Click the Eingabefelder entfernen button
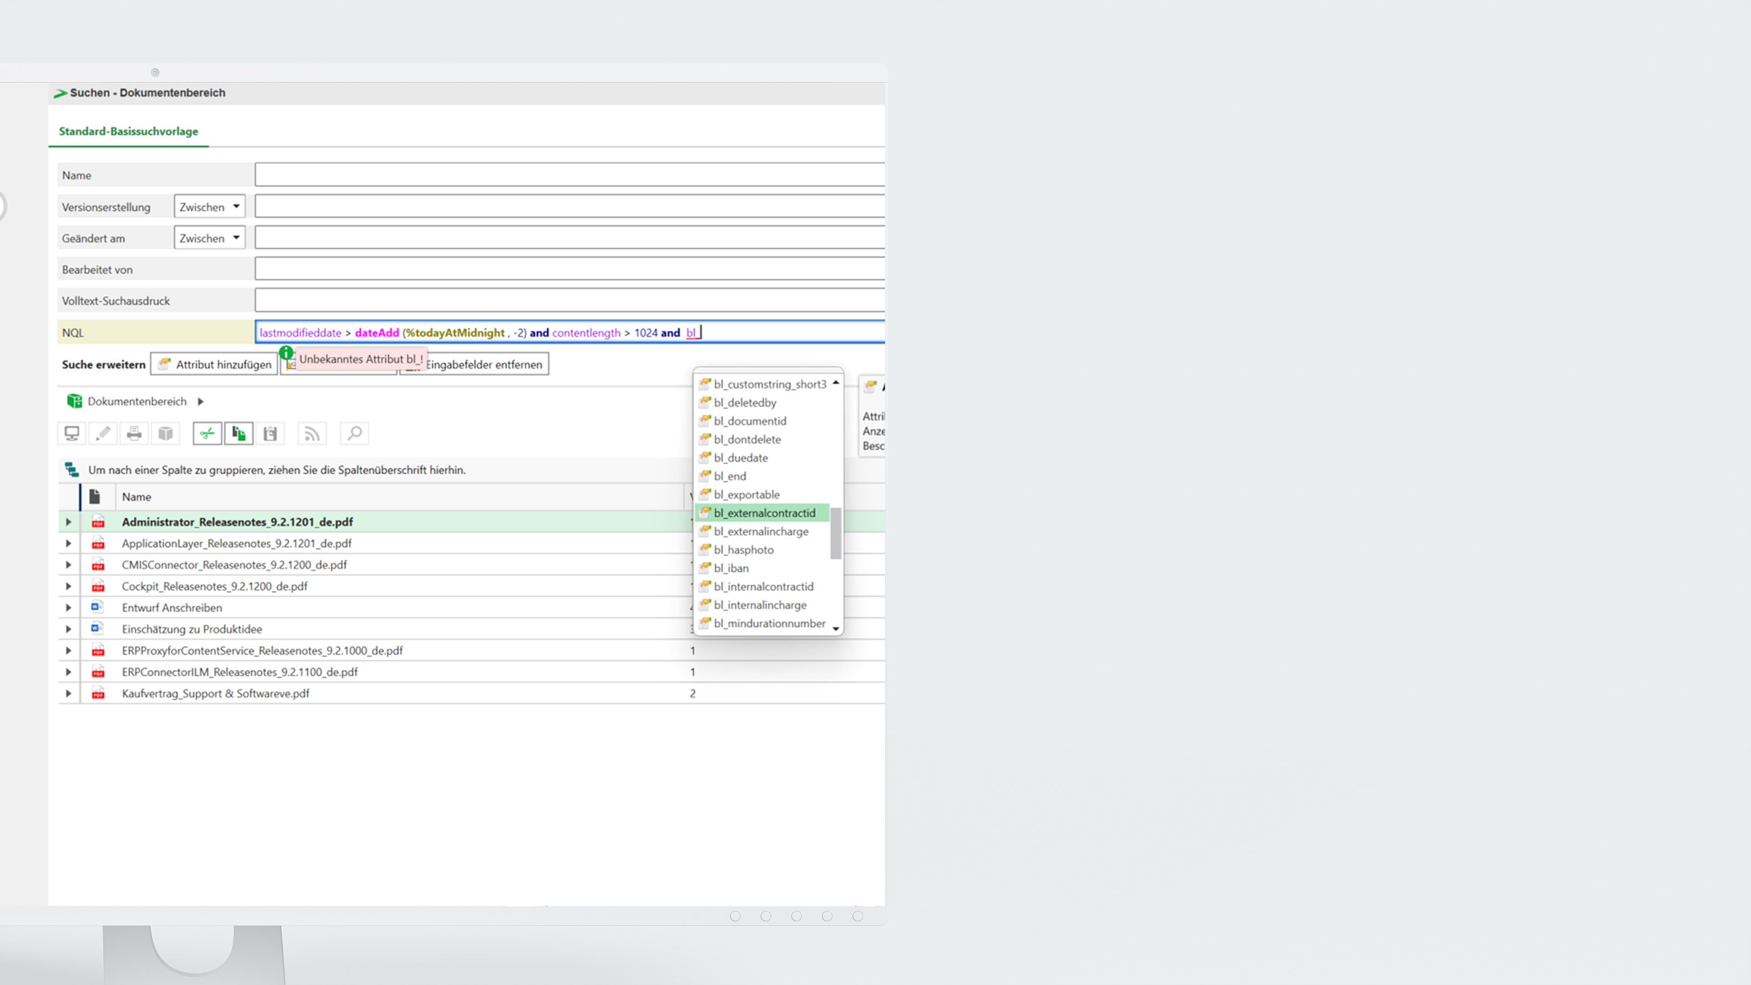The width and height of the screenshot is (1751, 985). (x=474, y=364)
